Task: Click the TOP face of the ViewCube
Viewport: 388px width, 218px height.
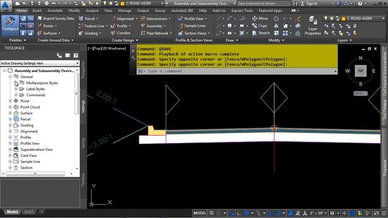Action: click(361, 71)
